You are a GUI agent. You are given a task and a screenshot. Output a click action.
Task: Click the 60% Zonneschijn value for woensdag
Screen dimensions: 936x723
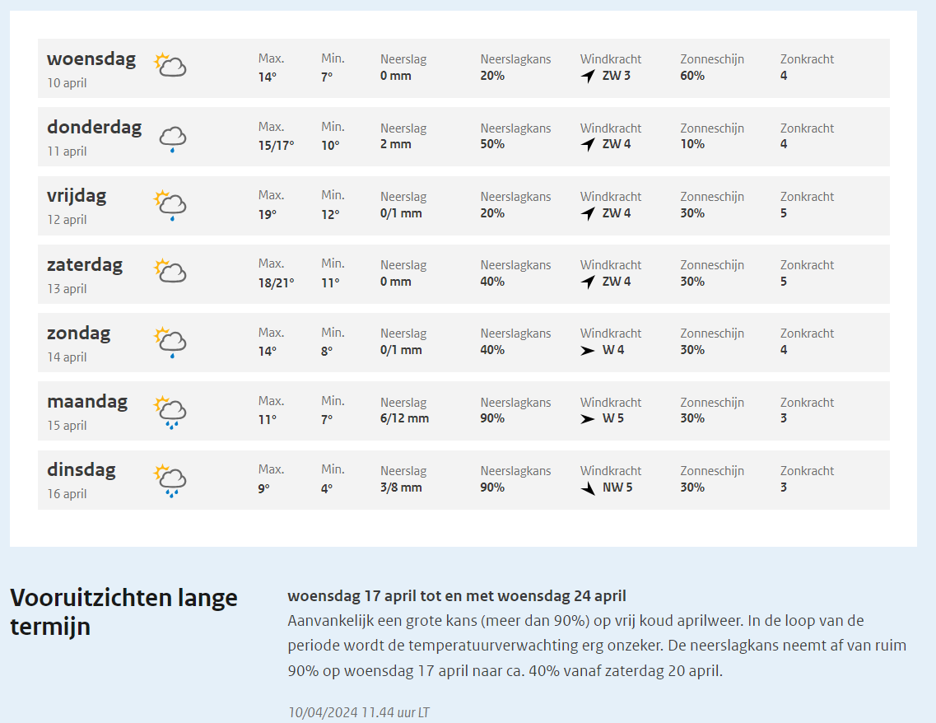coord(692,76)
